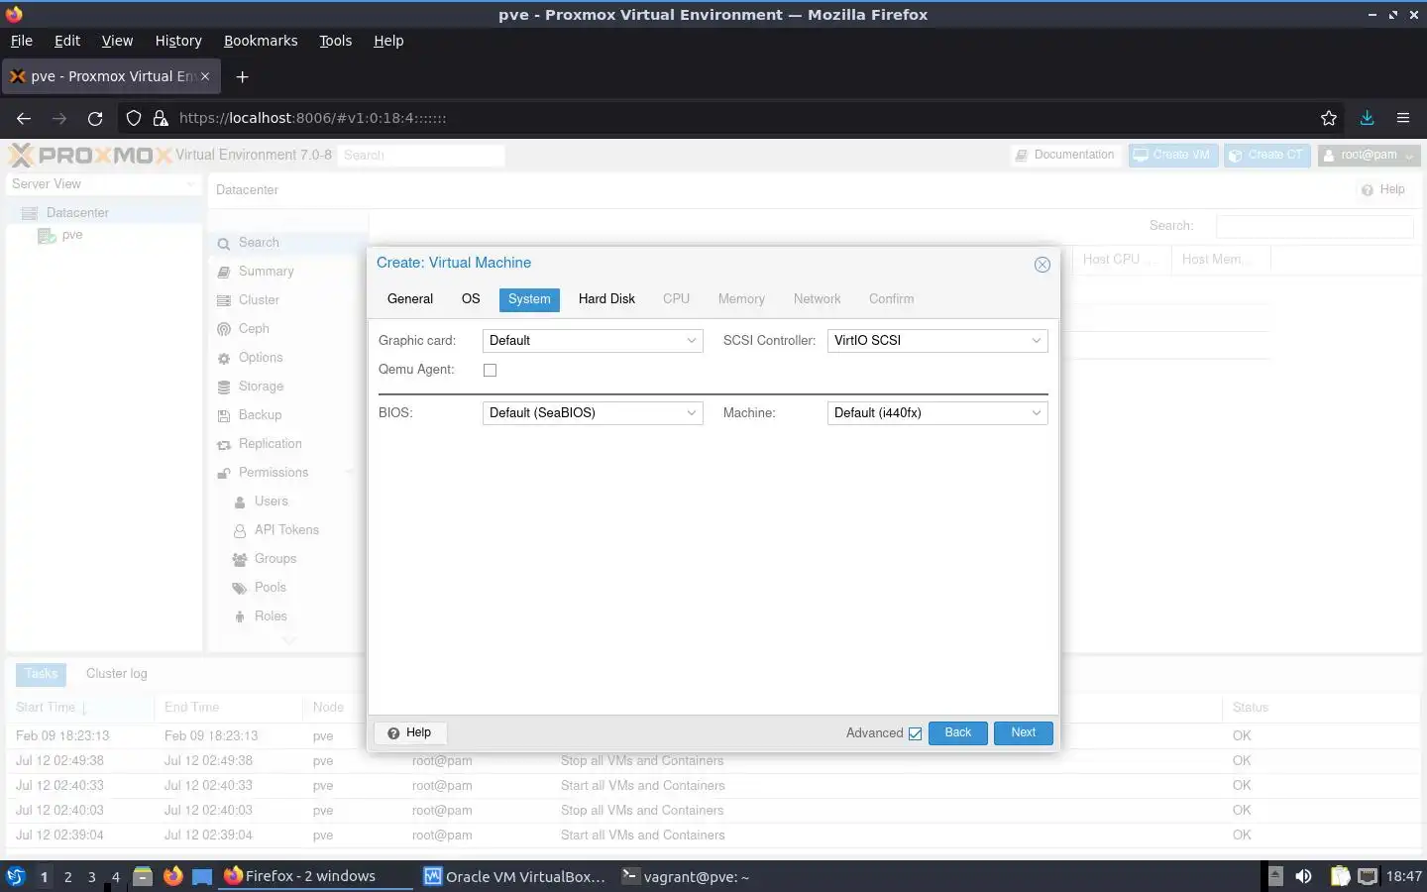Open the API Tokens entry
This screenshot has width=1427, height=892.
[286, 530]
